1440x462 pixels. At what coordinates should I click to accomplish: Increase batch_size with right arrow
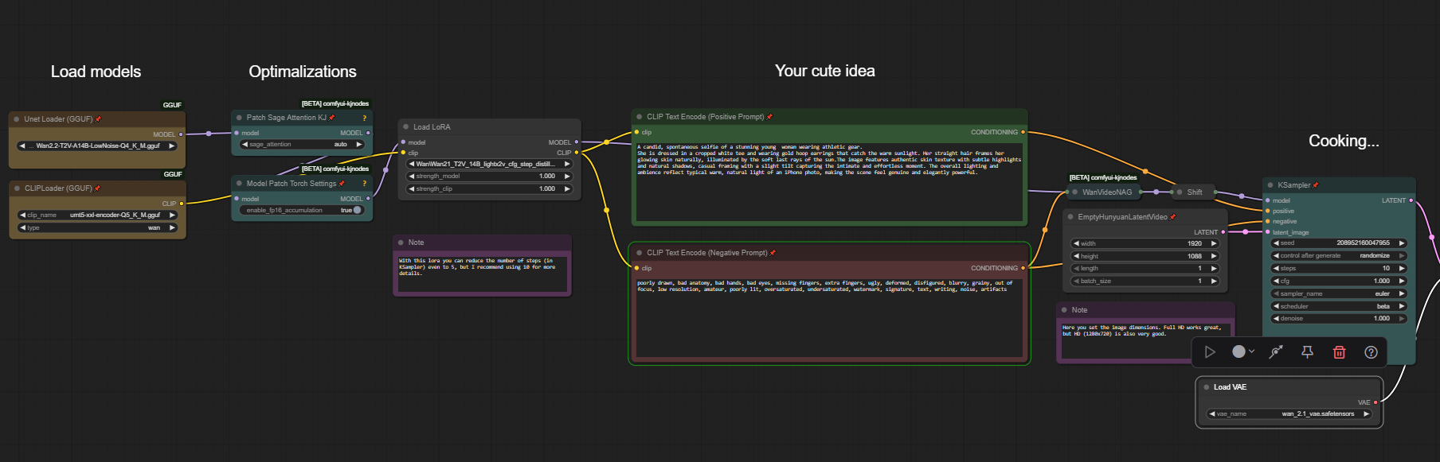(1214, 281)
